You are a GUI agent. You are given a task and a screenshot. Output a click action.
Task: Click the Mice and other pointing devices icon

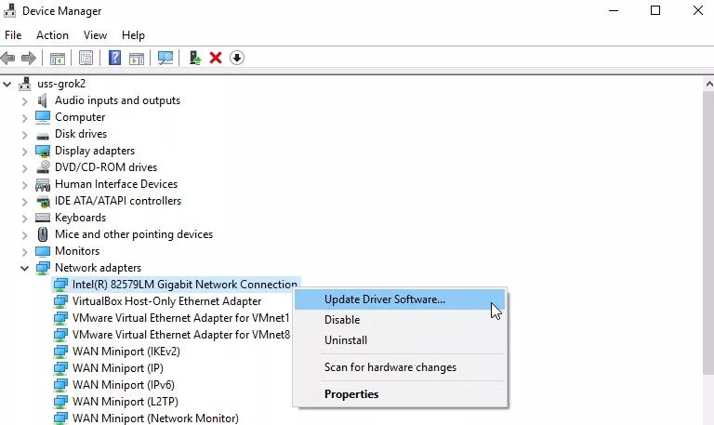[43, 234]
